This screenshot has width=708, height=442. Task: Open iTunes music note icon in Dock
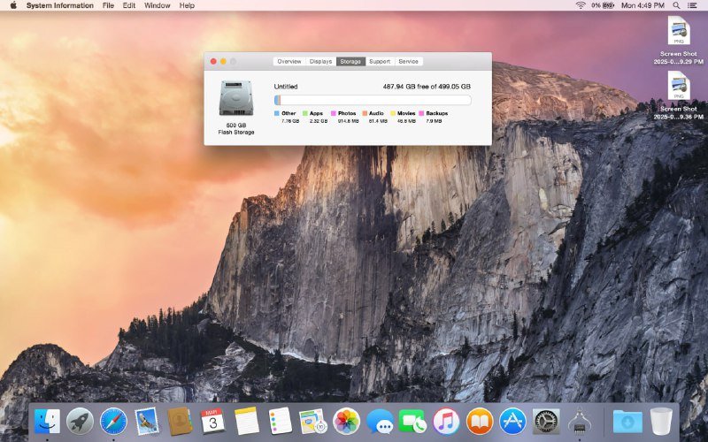tap(446, 422)
